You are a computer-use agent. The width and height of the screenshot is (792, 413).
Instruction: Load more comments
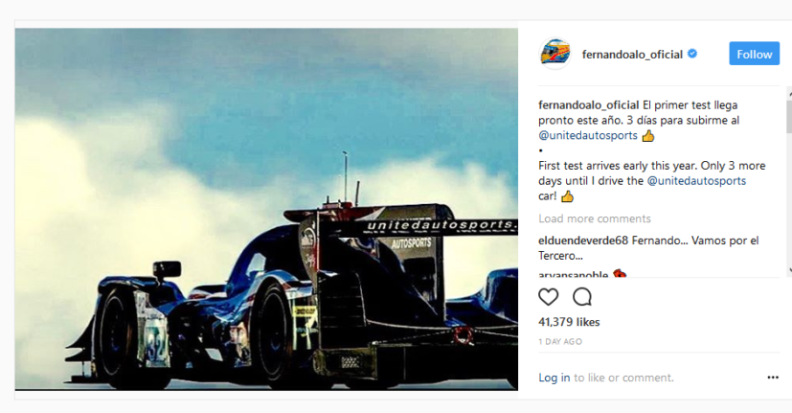click(595, 218)
